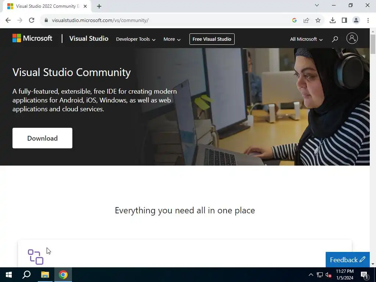
Task: Click the browser forward arrow
Action: click(x=20, y=20)
